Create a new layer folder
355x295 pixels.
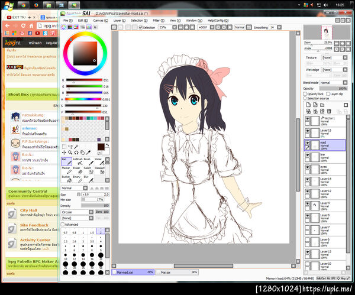tap(322, 105)
